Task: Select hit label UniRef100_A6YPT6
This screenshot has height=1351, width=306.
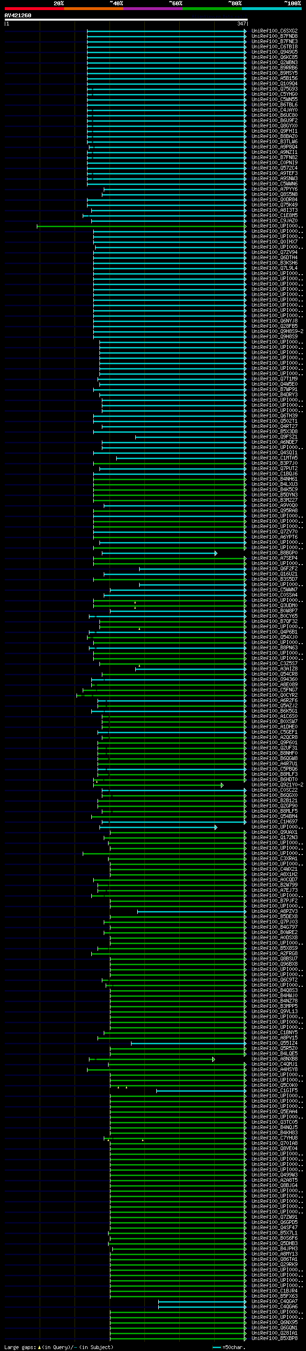Action: click(274, 537)
